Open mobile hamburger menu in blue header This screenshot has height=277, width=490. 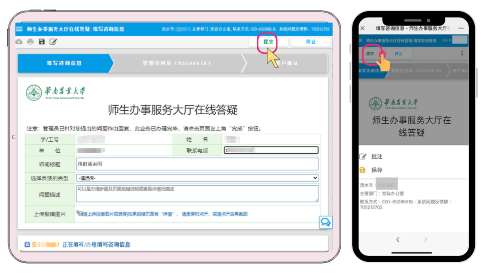pos(362,40)
